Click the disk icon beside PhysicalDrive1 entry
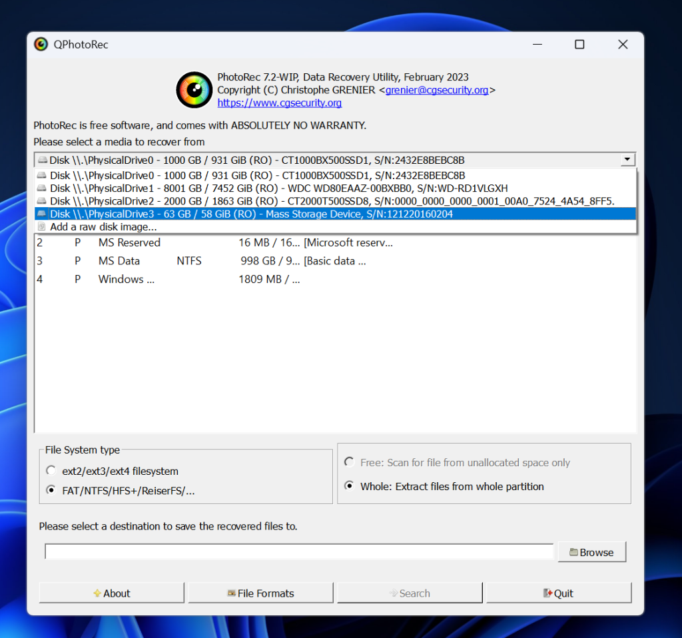This screenshot has width=682, height=638. tap(42, 188)
